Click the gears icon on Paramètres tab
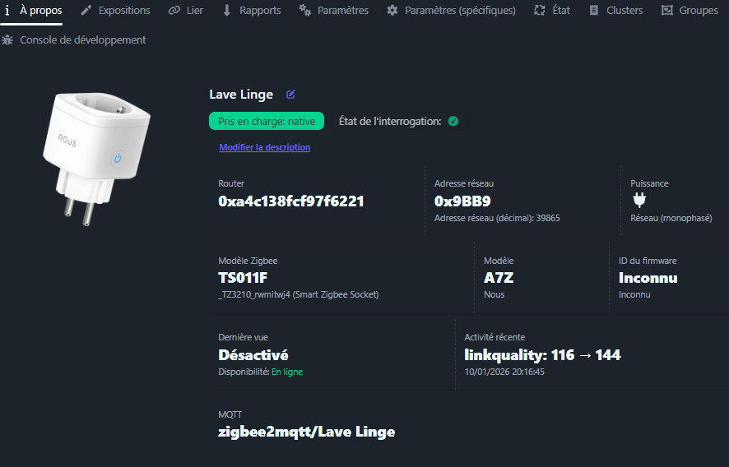 304,11
